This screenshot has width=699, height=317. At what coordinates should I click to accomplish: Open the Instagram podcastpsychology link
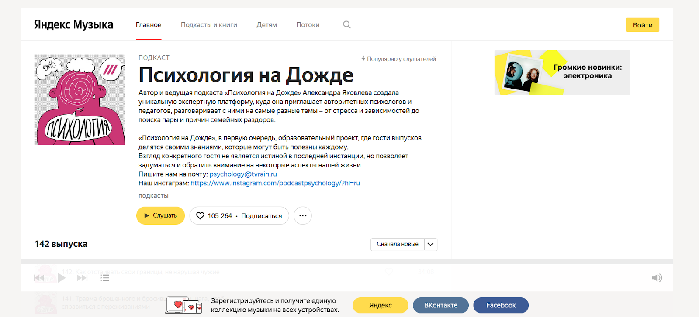coord(275,183)
